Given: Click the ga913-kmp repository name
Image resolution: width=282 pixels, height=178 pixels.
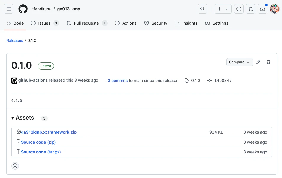Looking at the screenshot, I should pos(69,9).
